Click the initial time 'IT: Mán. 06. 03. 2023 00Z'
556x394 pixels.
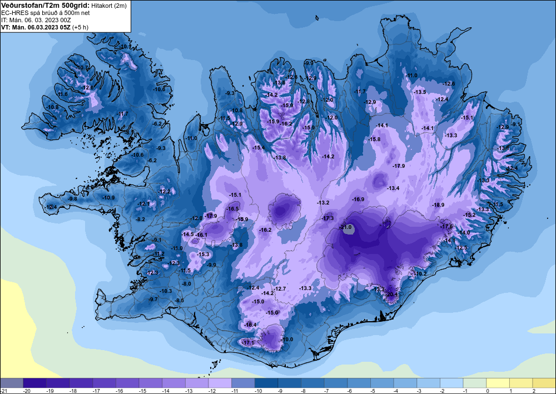click(x=36, y=20)
